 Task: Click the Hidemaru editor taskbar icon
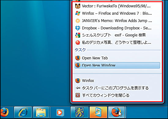pos(79,112)
